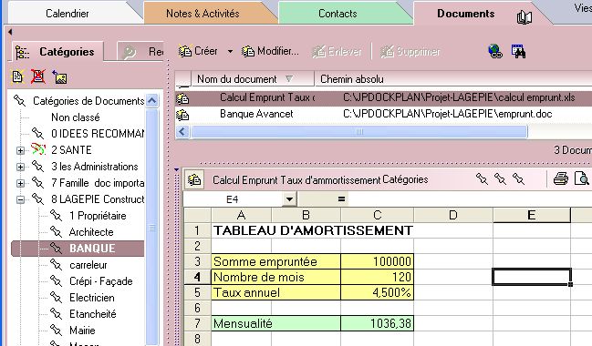
Task: Select column C header
Action: pyautogui.click(x=377, y=215)
